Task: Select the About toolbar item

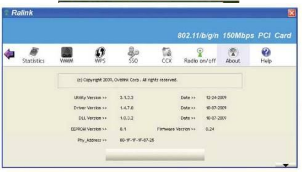Action: click(x=233, y=55)
